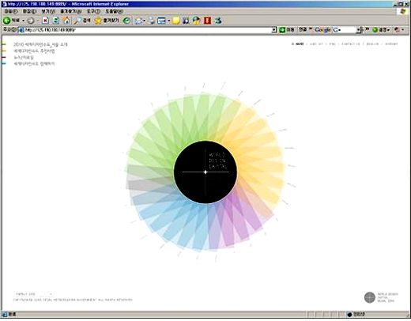Image resolution: width=411 pixels, height=321 pixels.
Task: Stop page loading with the red X icon
Action: pos(46,21)
